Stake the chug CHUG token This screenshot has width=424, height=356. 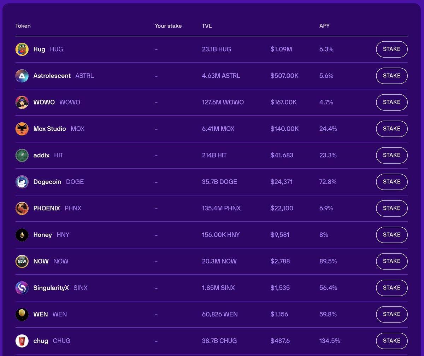coord(391,341)
